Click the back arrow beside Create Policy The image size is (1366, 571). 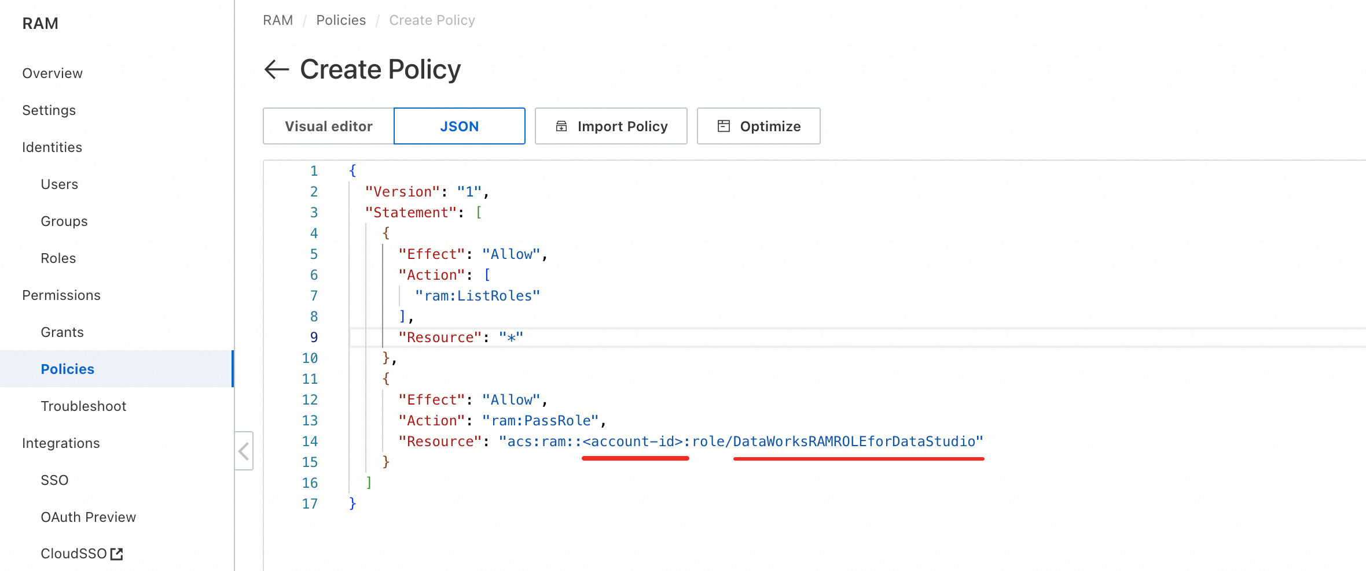pos(277,69)
